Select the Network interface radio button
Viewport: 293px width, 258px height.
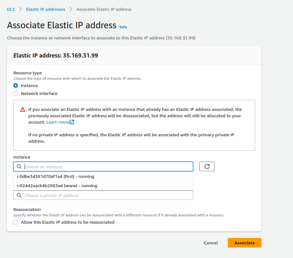15,93
